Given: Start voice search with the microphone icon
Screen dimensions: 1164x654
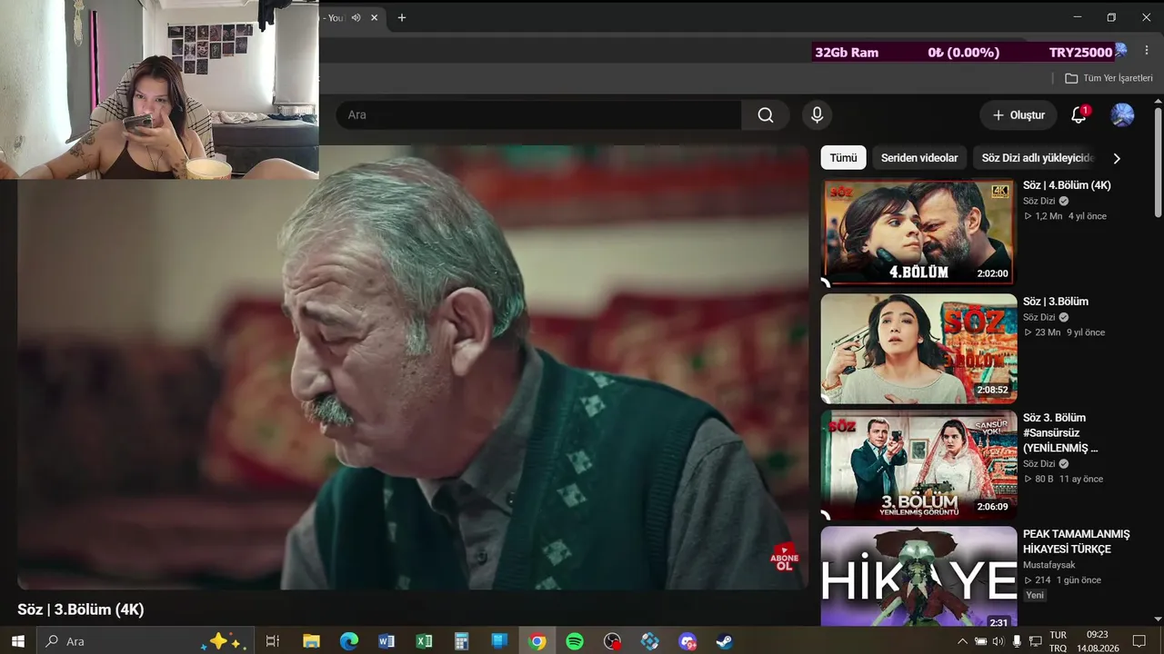Looking at the screenshot, I should (817, 115).
